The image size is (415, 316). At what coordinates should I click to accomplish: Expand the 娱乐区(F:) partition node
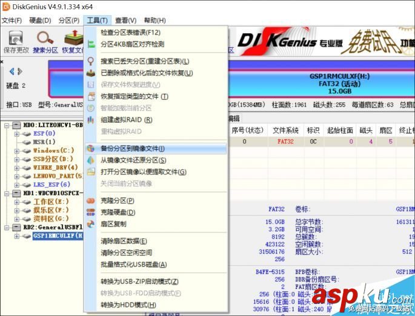17,211
